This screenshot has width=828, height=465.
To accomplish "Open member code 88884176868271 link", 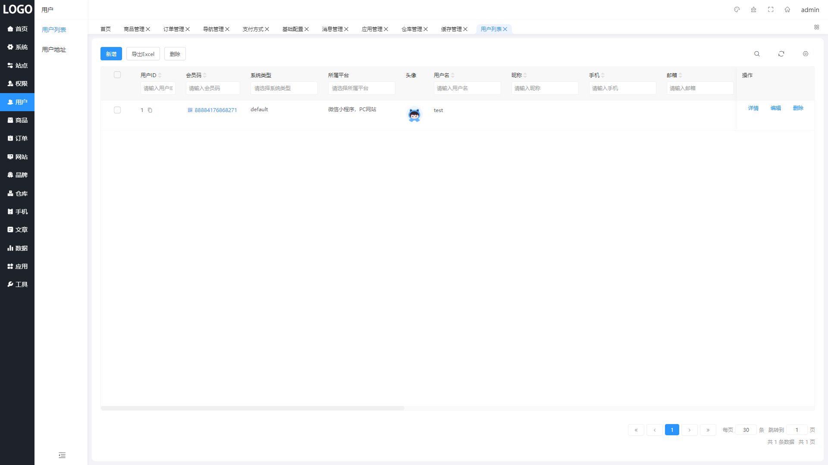I will click(216, 110).
